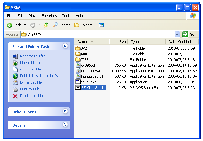Select the SSIM.exe application icon

[x=78, y=82]
